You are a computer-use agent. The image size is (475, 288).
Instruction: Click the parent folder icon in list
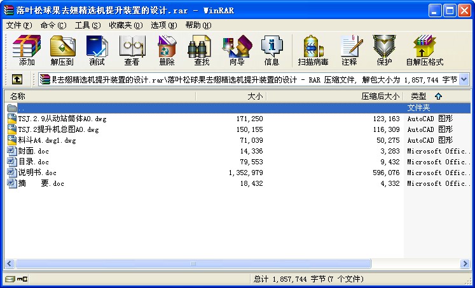(12, 108)
